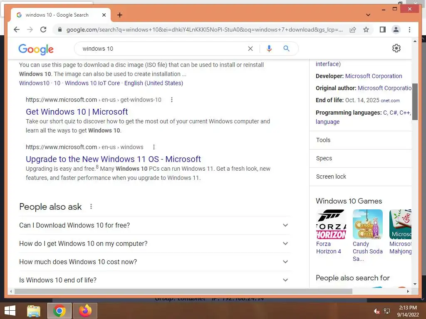Open the language link in Programming languages

(x=327, y=122)
